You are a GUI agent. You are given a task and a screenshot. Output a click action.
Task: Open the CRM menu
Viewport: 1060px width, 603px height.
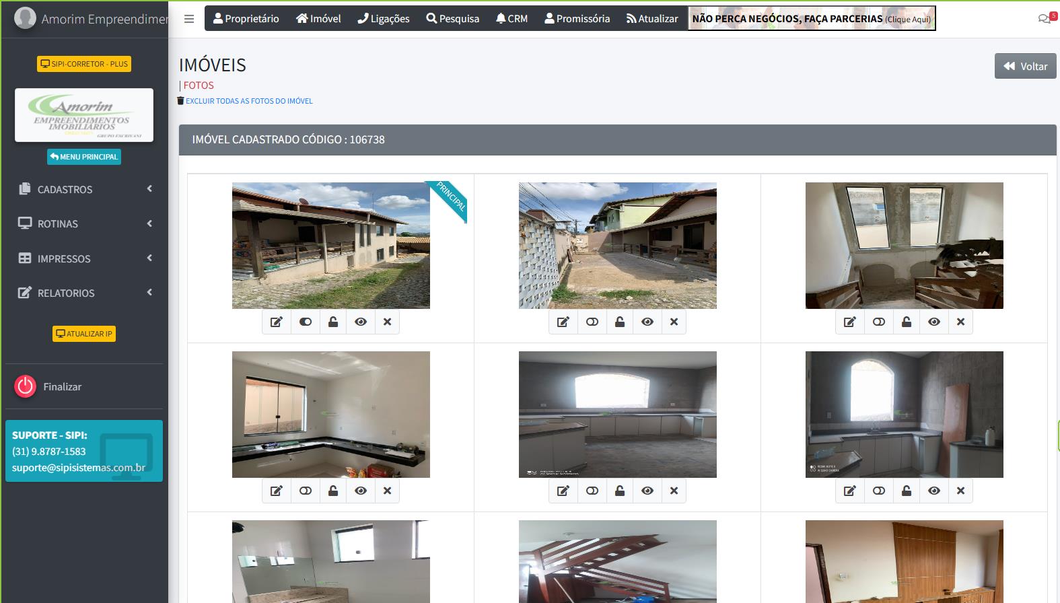point(512,19)
